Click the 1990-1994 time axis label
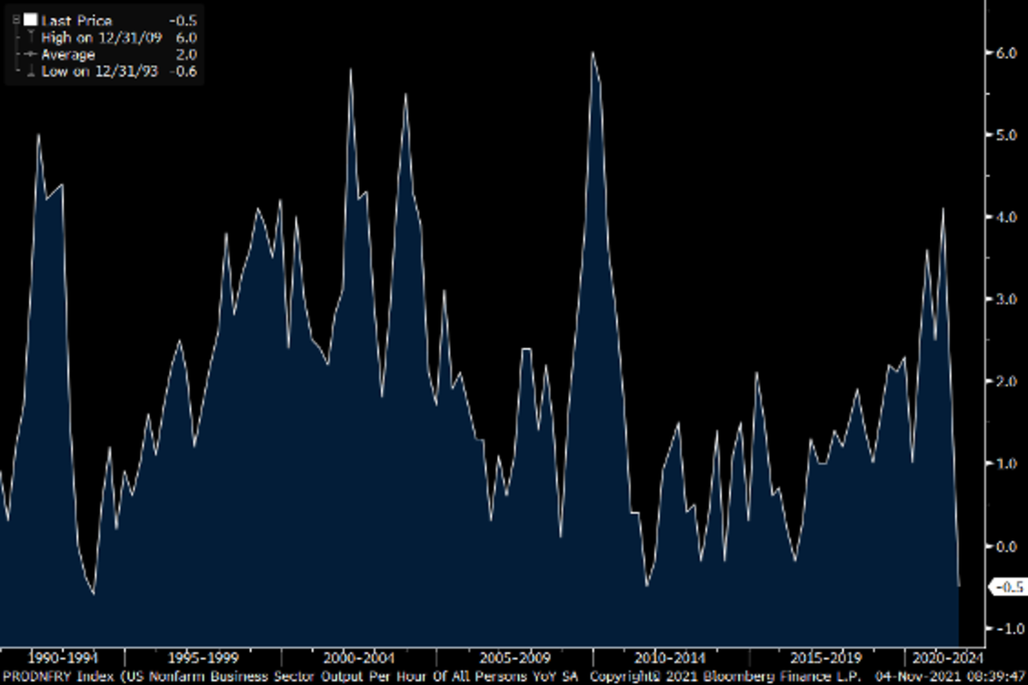This screenshot has width=1028, height=685. tap(63, 658)
